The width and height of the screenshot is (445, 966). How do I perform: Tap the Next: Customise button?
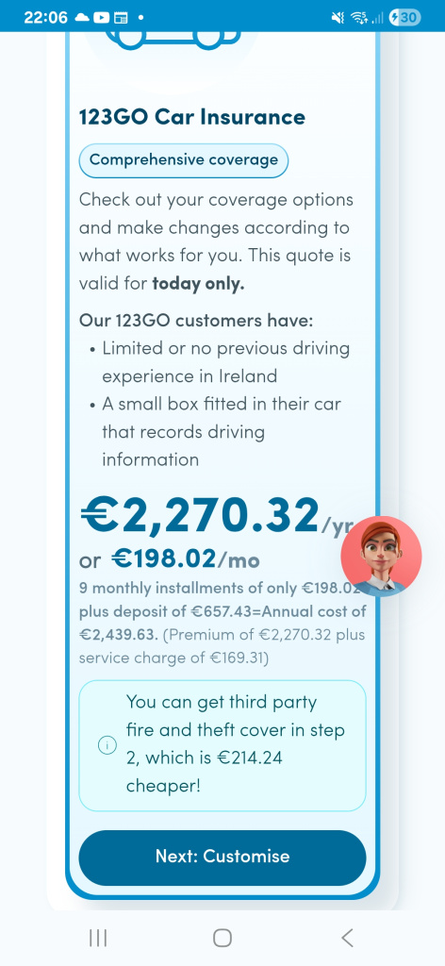[x=222, y=857]
